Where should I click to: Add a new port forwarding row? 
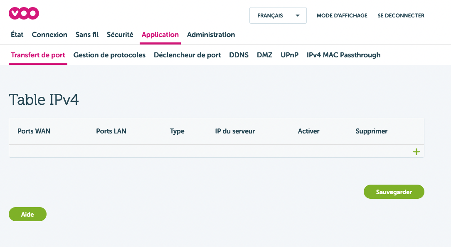416,152
